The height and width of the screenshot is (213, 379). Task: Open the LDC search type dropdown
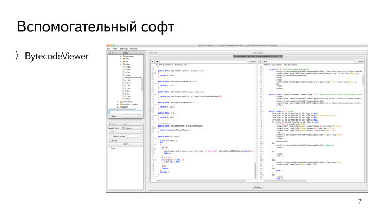click(126, 132)
